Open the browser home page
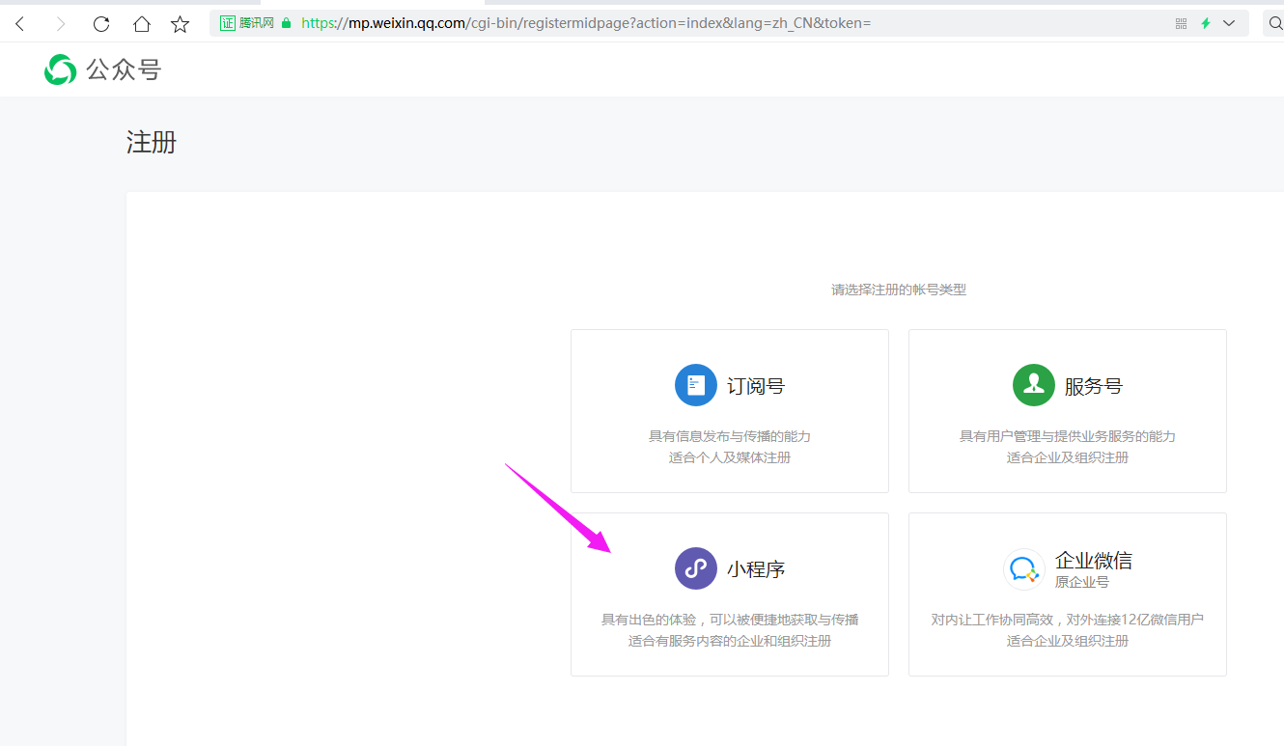1284x746 pixels. 141,24
